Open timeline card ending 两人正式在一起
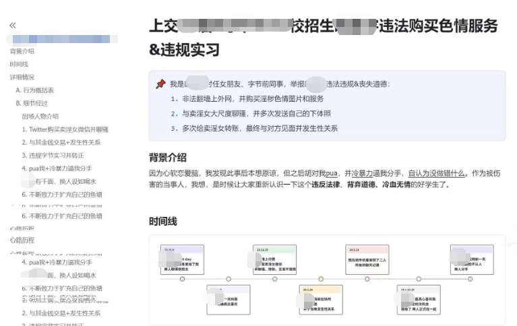This screenshot has width=517, height=326. point(419,300)
